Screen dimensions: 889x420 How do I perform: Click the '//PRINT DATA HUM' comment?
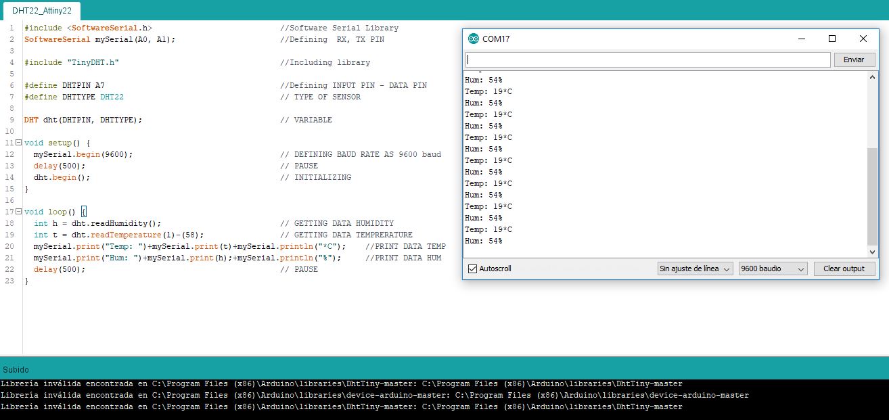point(403,258)
